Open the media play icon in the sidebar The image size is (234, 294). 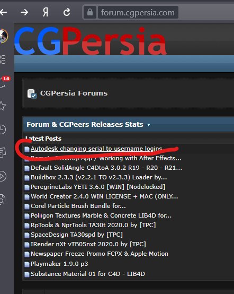3,176
